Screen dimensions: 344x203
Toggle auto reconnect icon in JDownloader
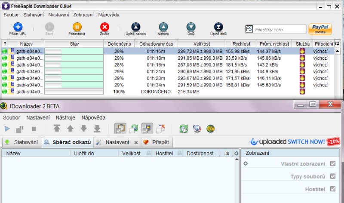pyautogui.click(x=134, y=129)
